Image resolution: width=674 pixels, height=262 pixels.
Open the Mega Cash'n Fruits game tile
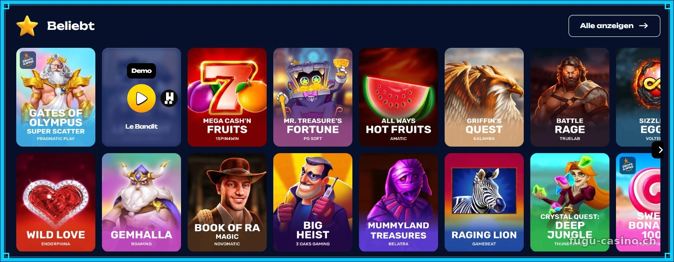click(227, 97)
